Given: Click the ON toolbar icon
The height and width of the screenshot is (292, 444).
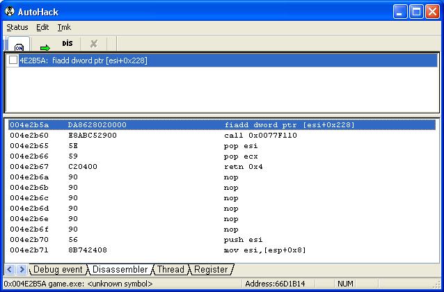Looking at the screenshot, I should coord(19,44).
